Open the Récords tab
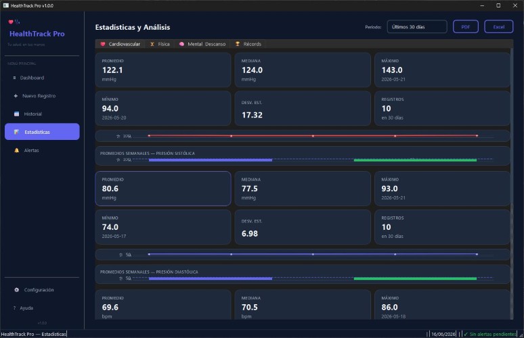This screenshot has height=338, width=524. coord(248,44)
